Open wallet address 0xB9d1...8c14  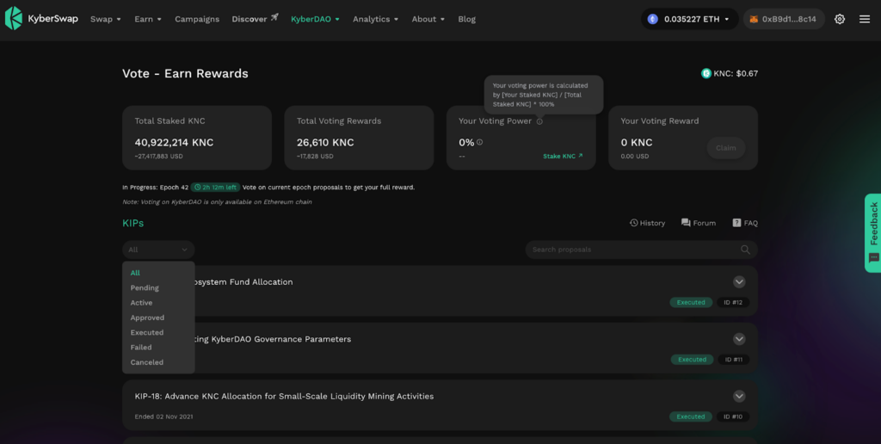click(784, 19)
